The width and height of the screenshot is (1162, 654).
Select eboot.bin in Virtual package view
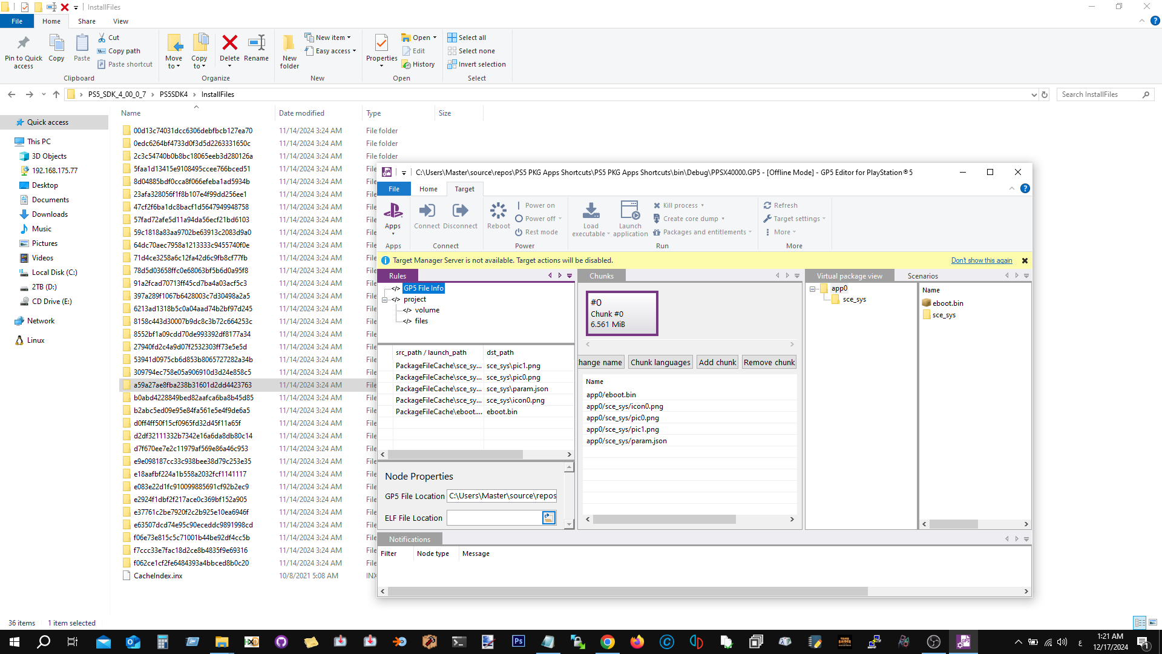coord(948,303)
